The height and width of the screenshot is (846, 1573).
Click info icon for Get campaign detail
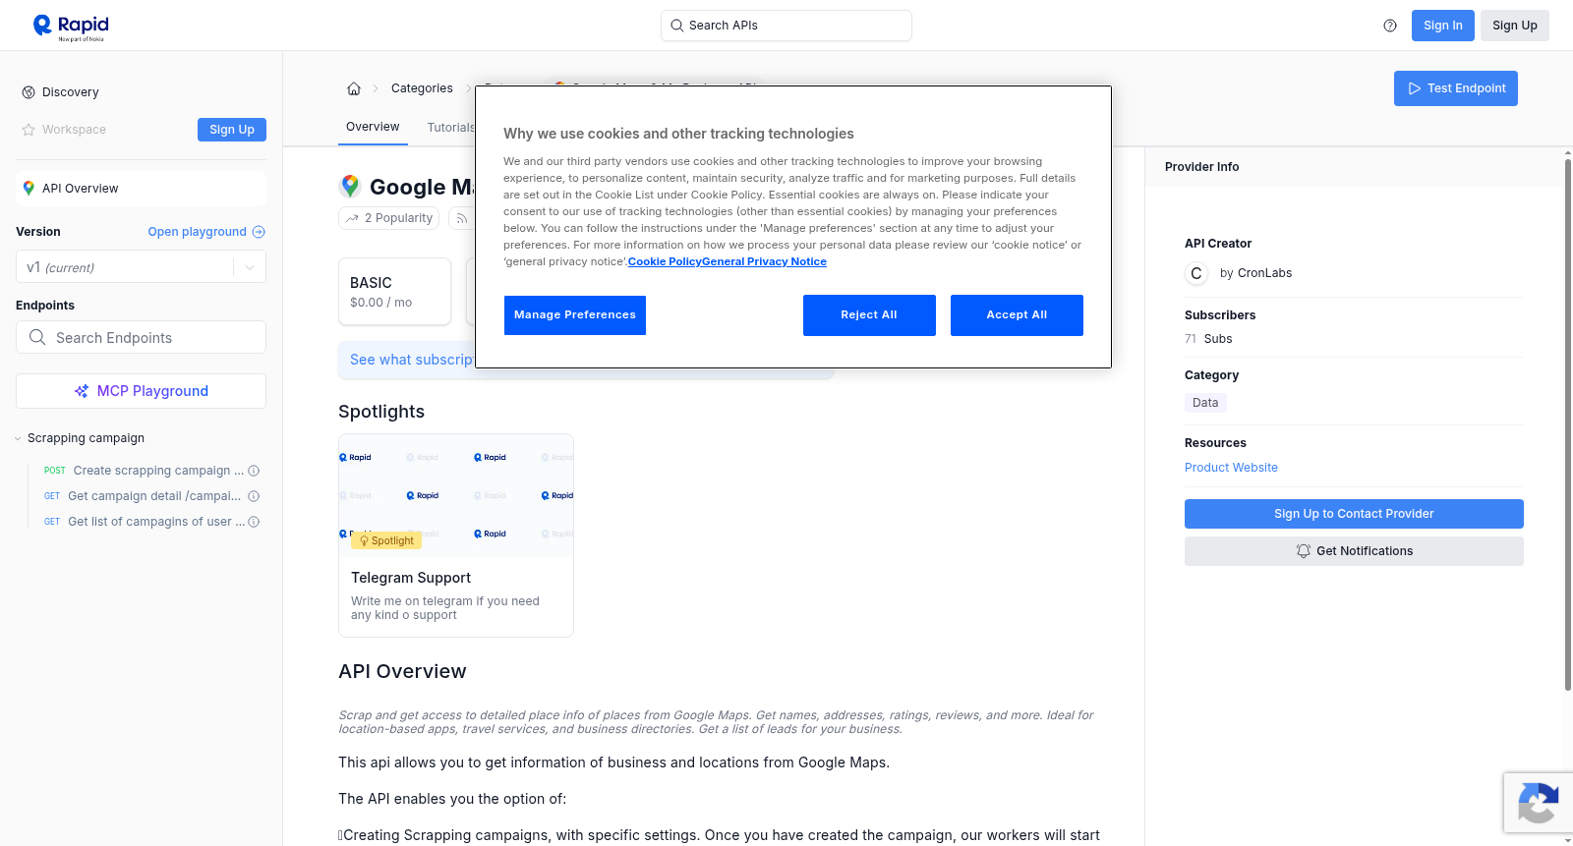(254, 496)
